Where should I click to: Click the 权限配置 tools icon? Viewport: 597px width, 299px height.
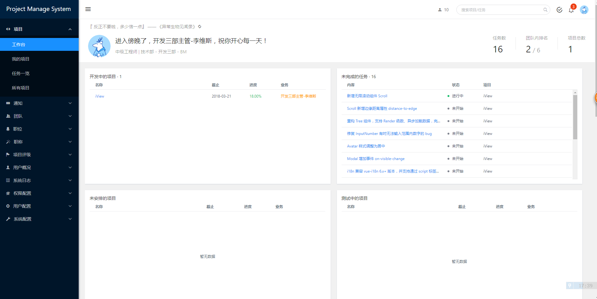(8, 193)
